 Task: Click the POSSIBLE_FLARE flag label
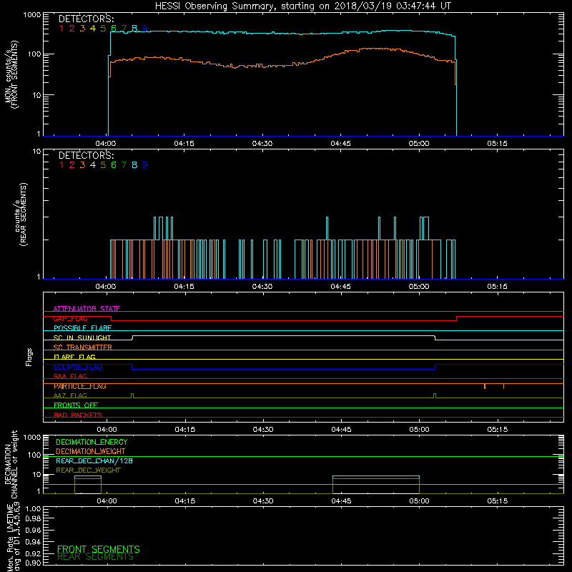point(82,328)
